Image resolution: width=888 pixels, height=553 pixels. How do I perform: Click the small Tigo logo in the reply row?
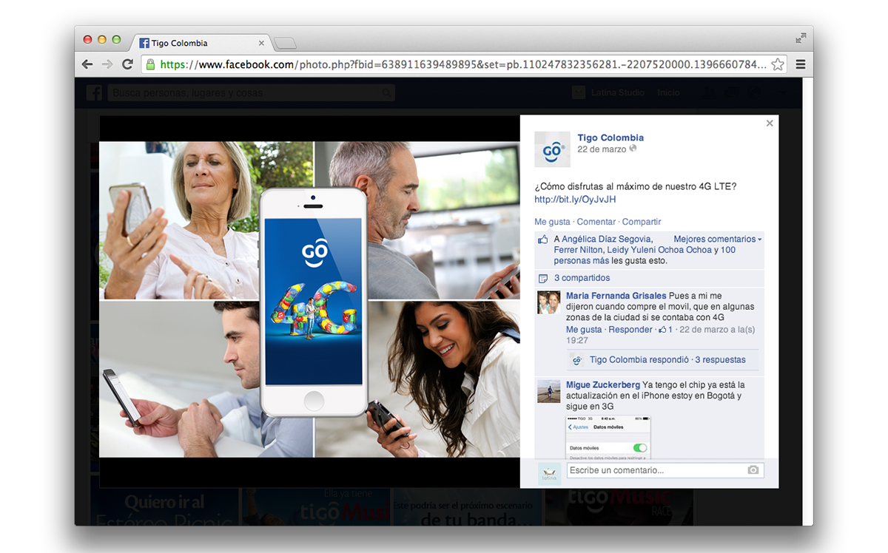point(578,360)
